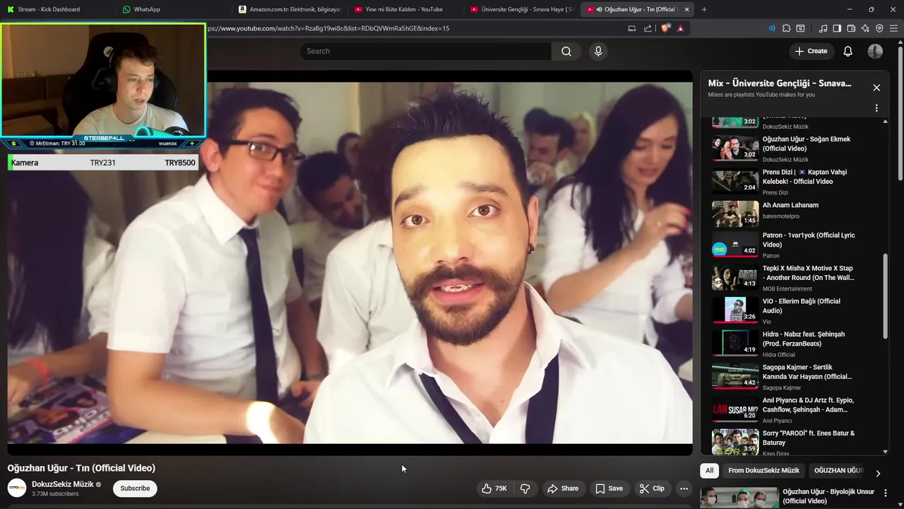The height and width of the screenshot is (509, 904).
Task: Expand filter chips with right chevron arrow
Action: pos(878,474)
